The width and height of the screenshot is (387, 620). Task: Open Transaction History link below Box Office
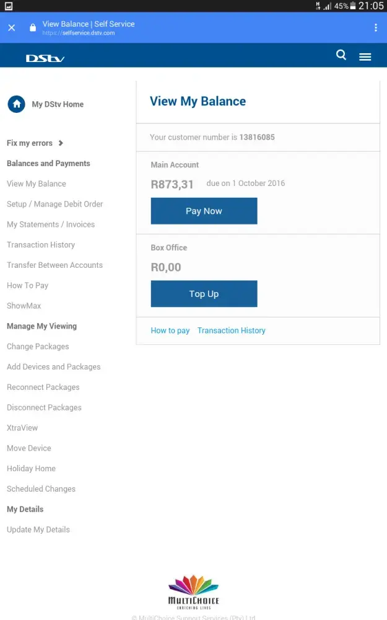pos(231,330)
